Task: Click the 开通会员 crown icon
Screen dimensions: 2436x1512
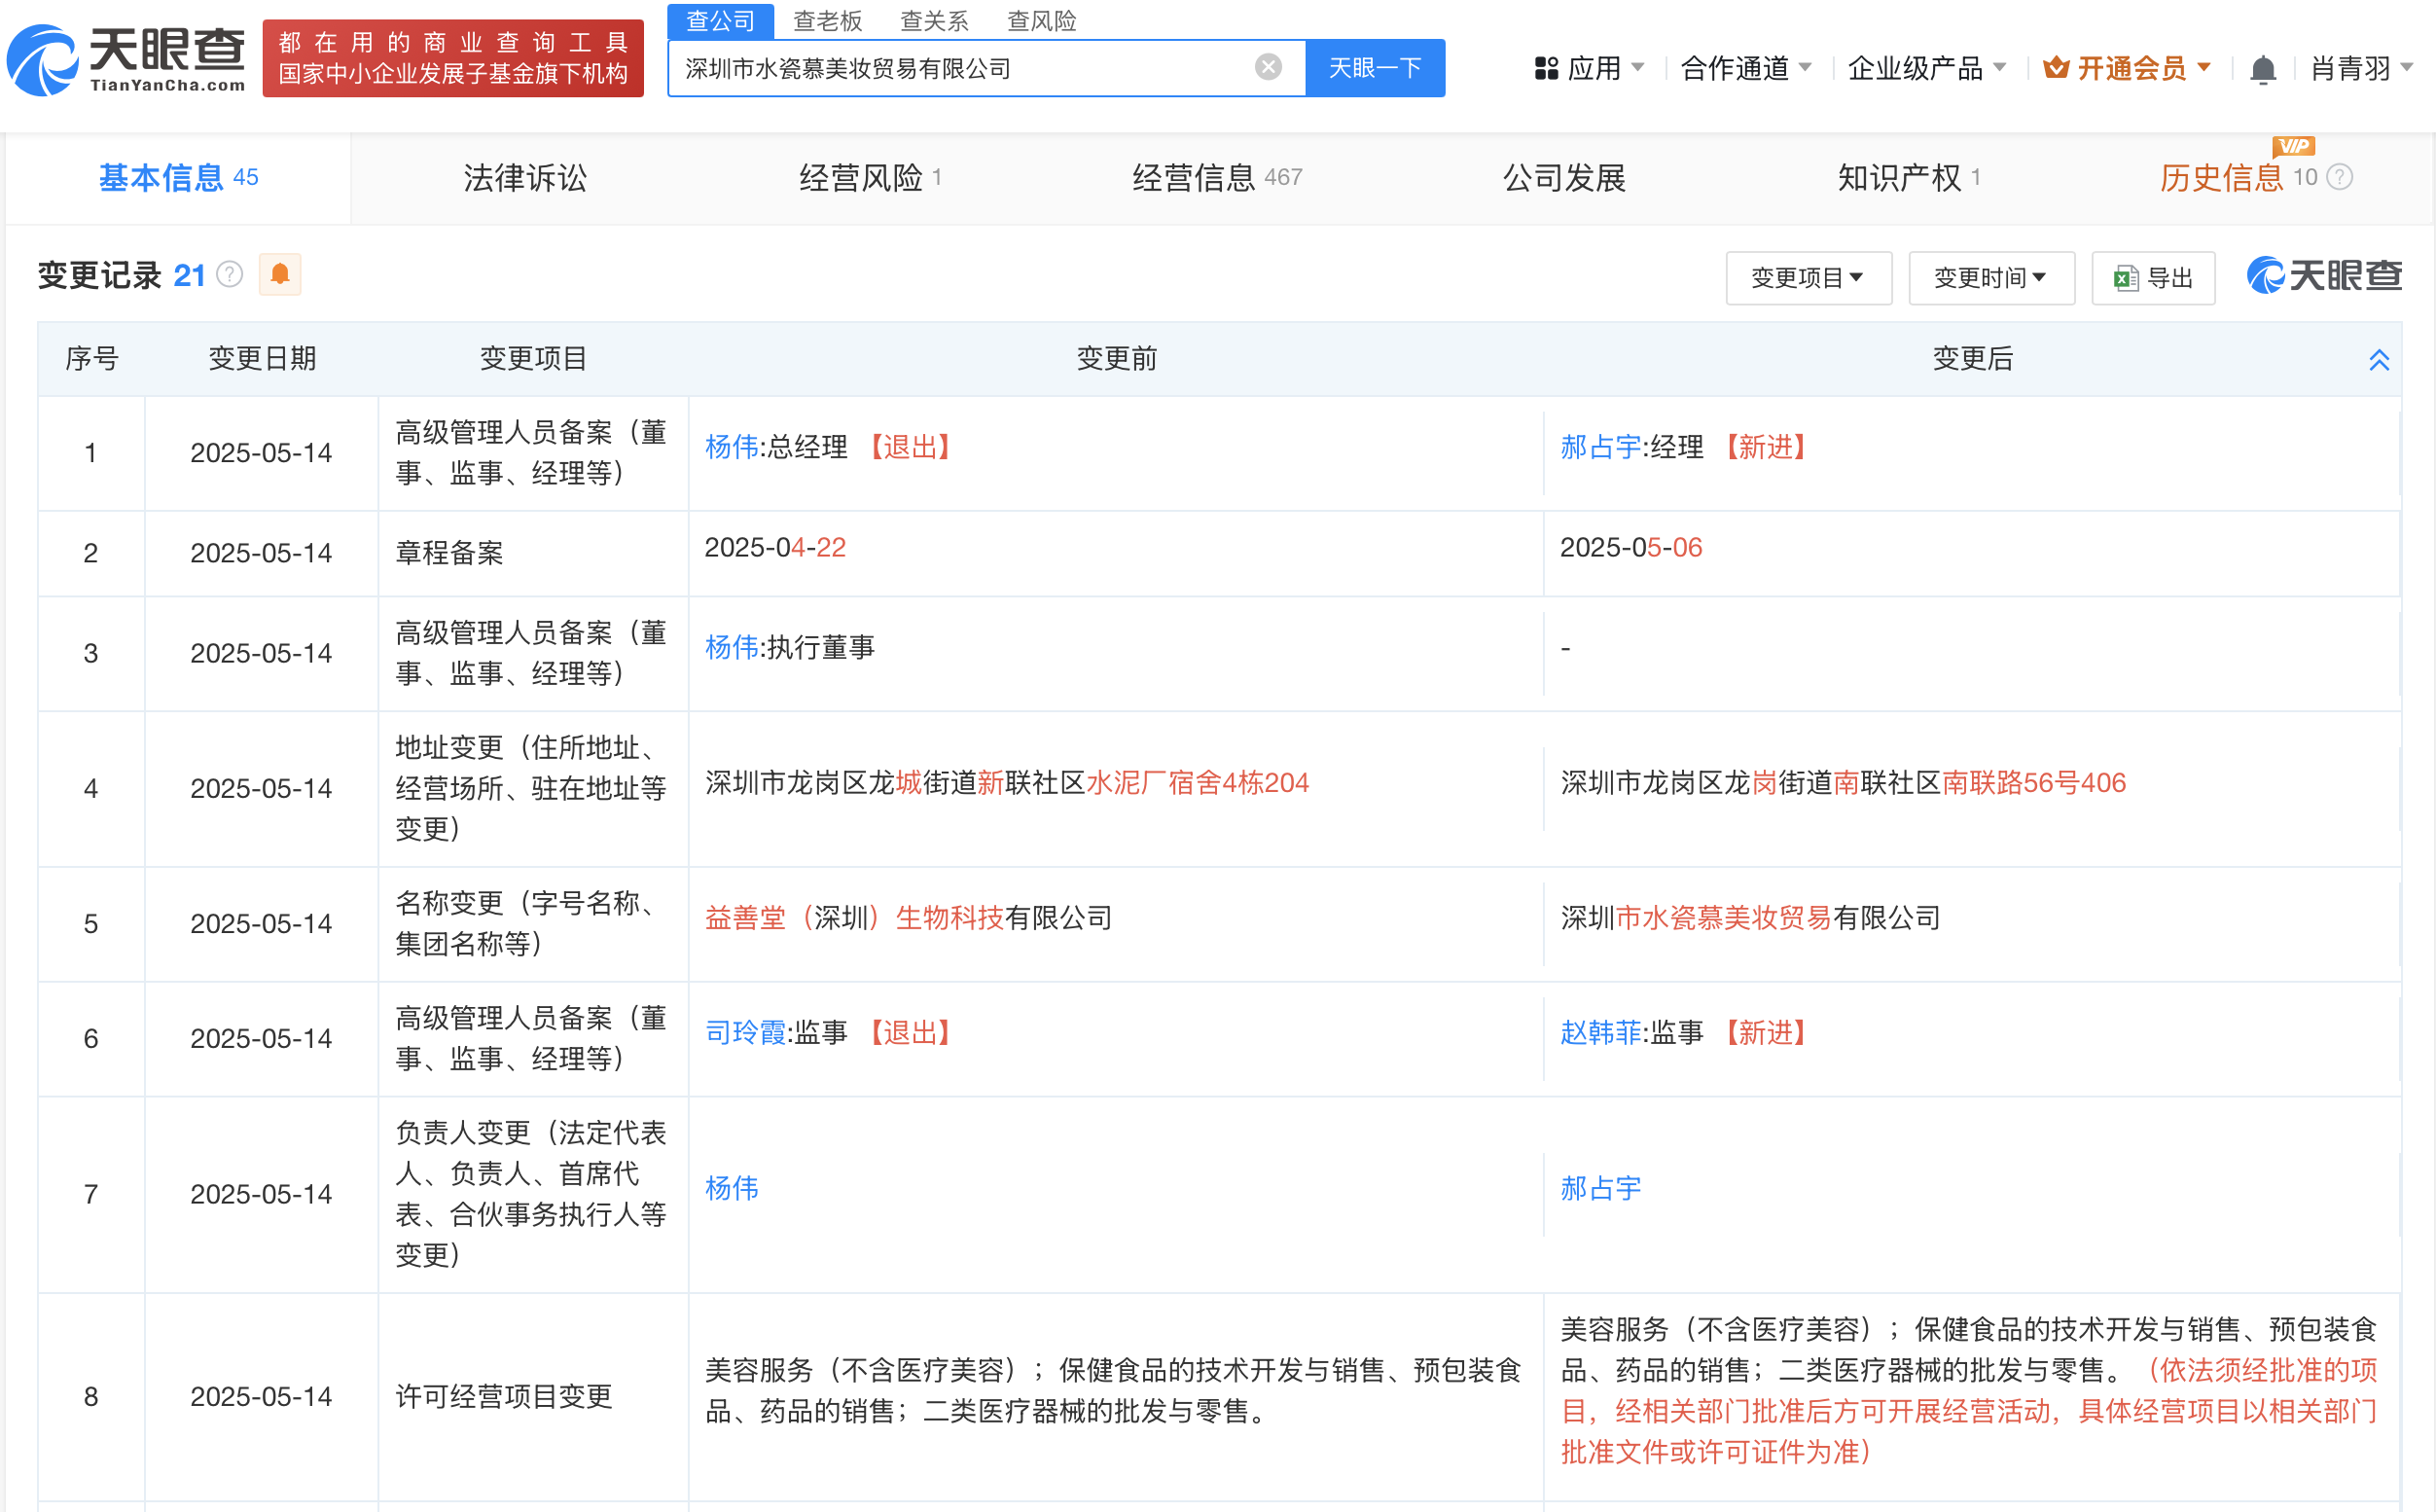Action: pos(2056,68)
